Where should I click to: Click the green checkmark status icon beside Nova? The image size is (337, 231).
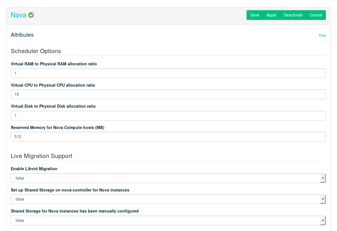point(31,15)
